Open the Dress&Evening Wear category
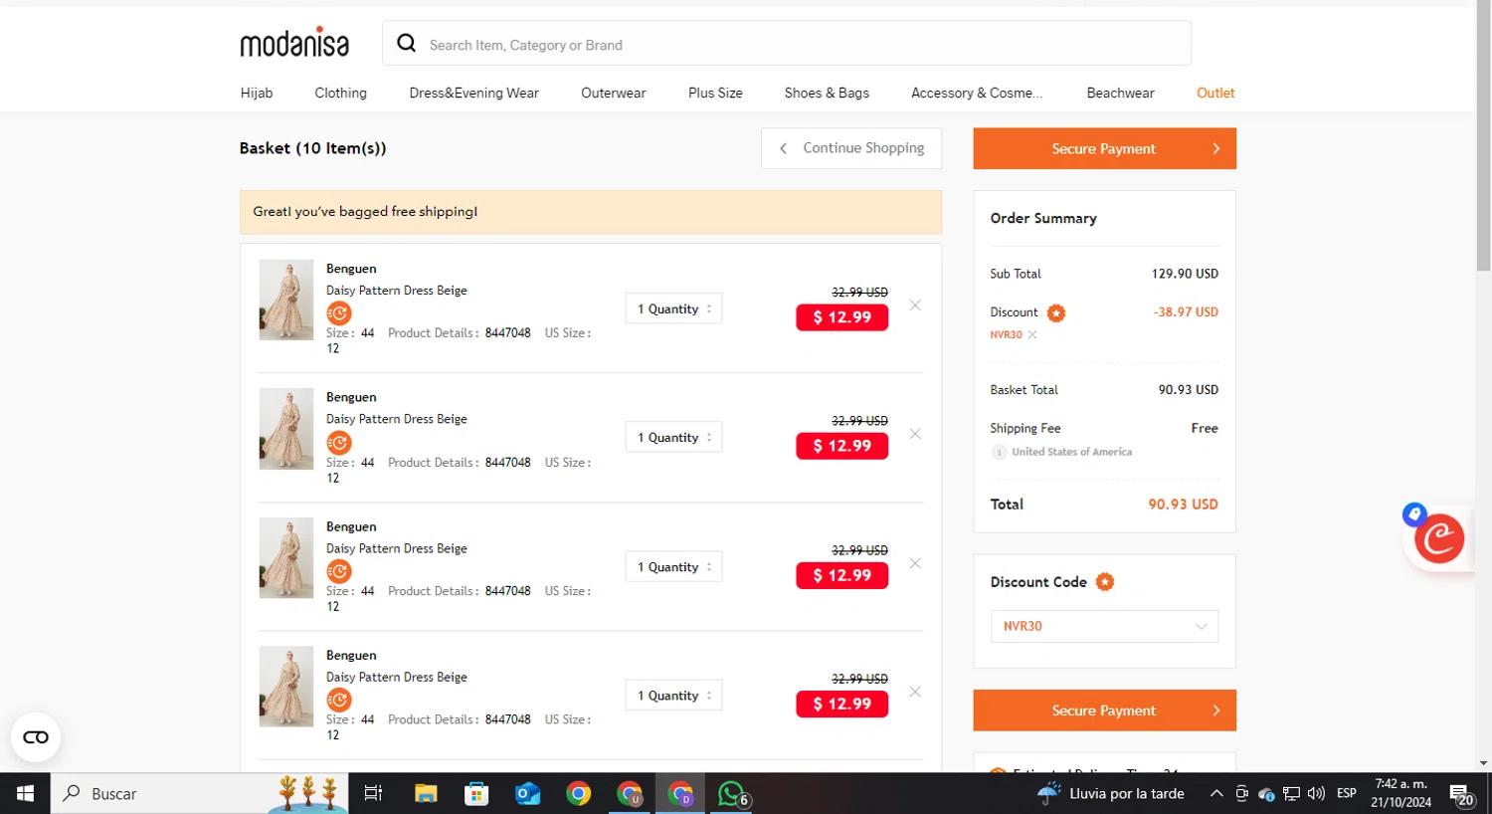Screen dimensions: 1492x814 tap(473, 93)
